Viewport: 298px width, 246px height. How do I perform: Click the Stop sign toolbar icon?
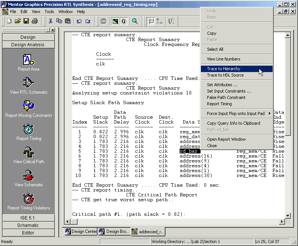tap(103, 21)
